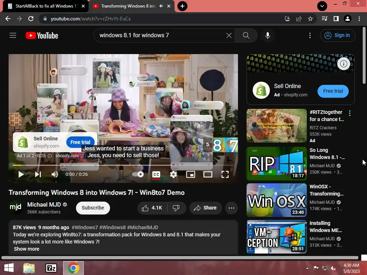
Task: Go to YouTube home via logo
Action: 42,35
